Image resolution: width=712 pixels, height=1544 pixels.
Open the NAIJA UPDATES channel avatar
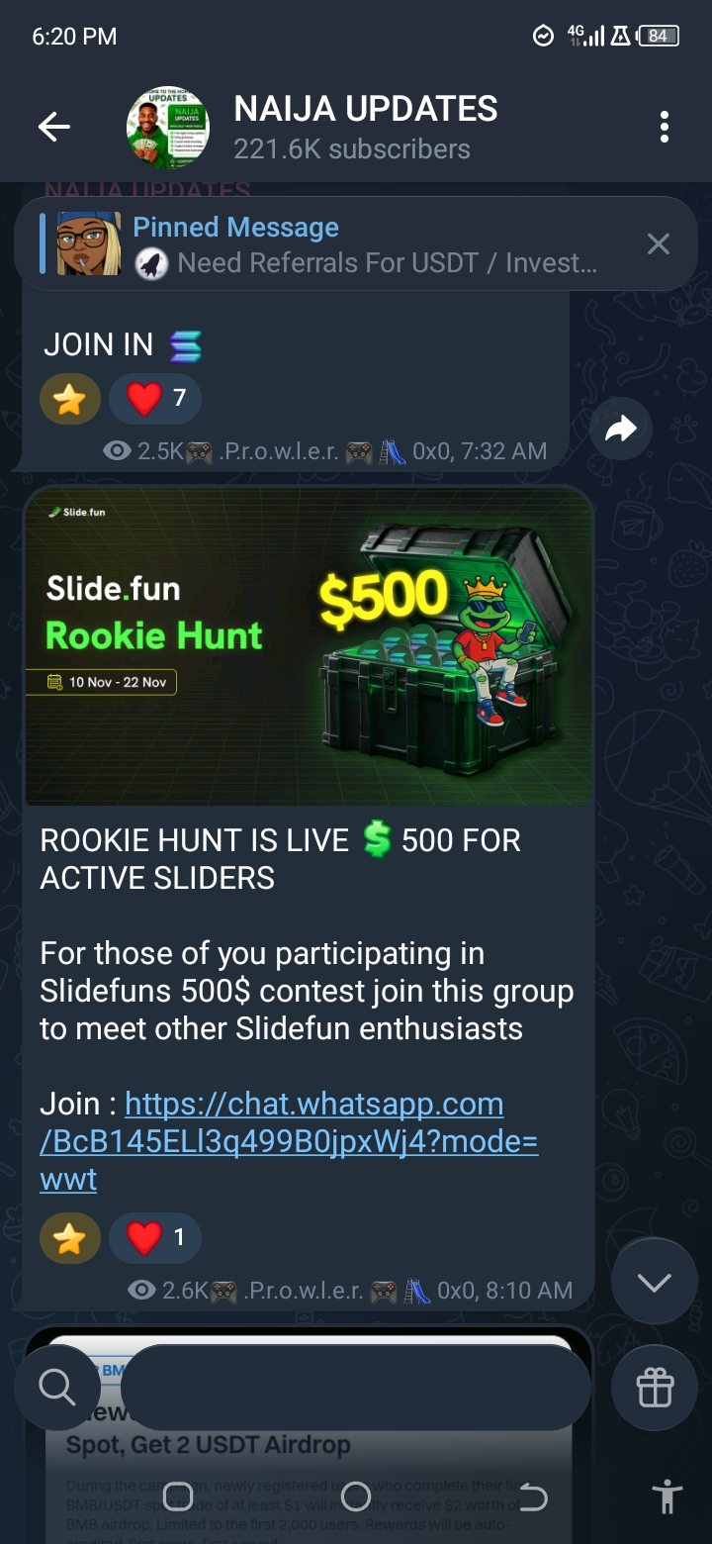(167, 127)
